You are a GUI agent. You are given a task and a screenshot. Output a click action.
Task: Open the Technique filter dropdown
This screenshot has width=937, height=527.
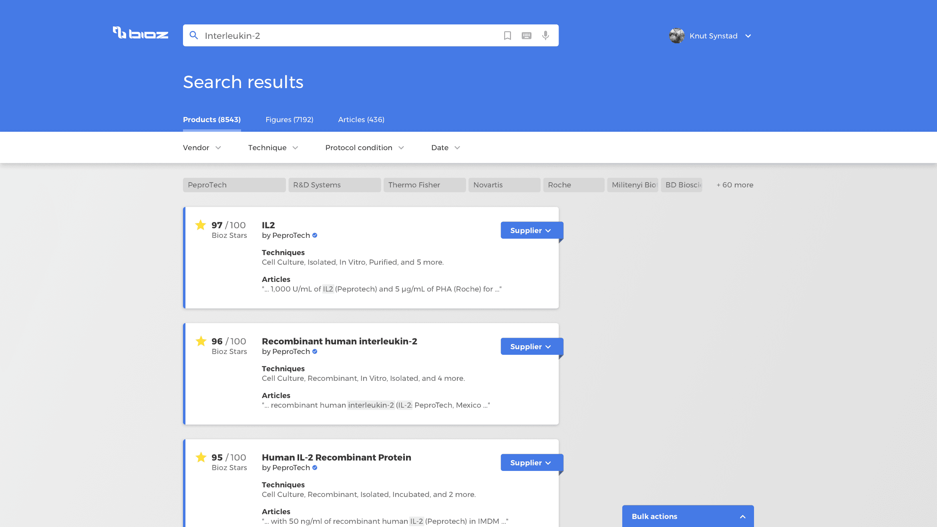(x=273, y=148)
